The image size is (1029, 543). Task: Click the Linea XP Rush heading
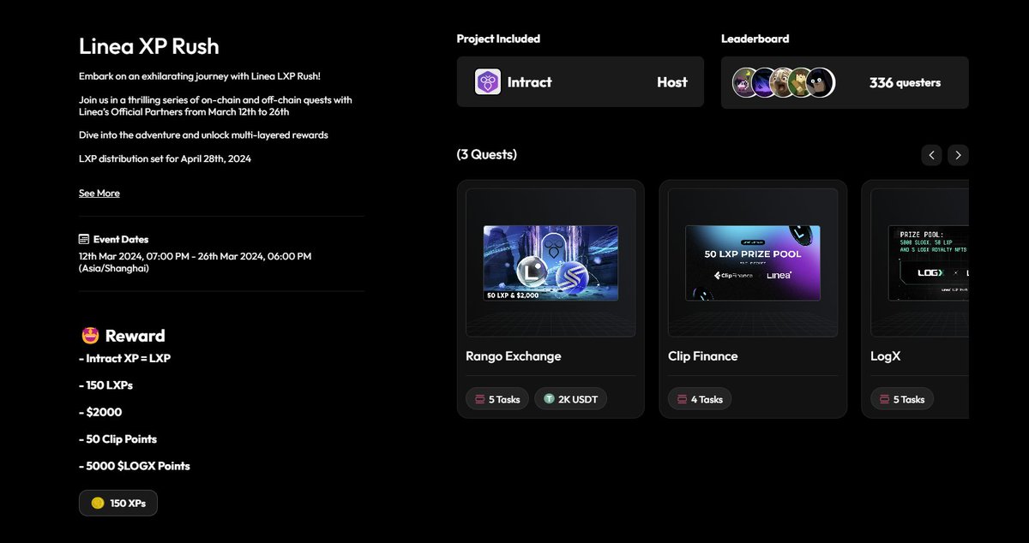(148, 45)
